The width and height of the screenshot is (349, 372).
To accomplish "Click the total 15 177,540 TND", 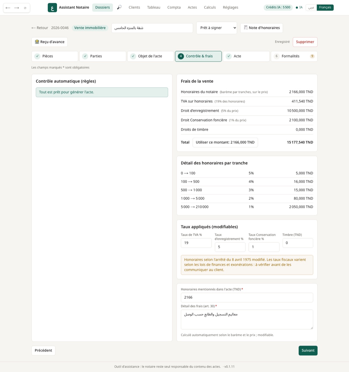I will (300, 142).
